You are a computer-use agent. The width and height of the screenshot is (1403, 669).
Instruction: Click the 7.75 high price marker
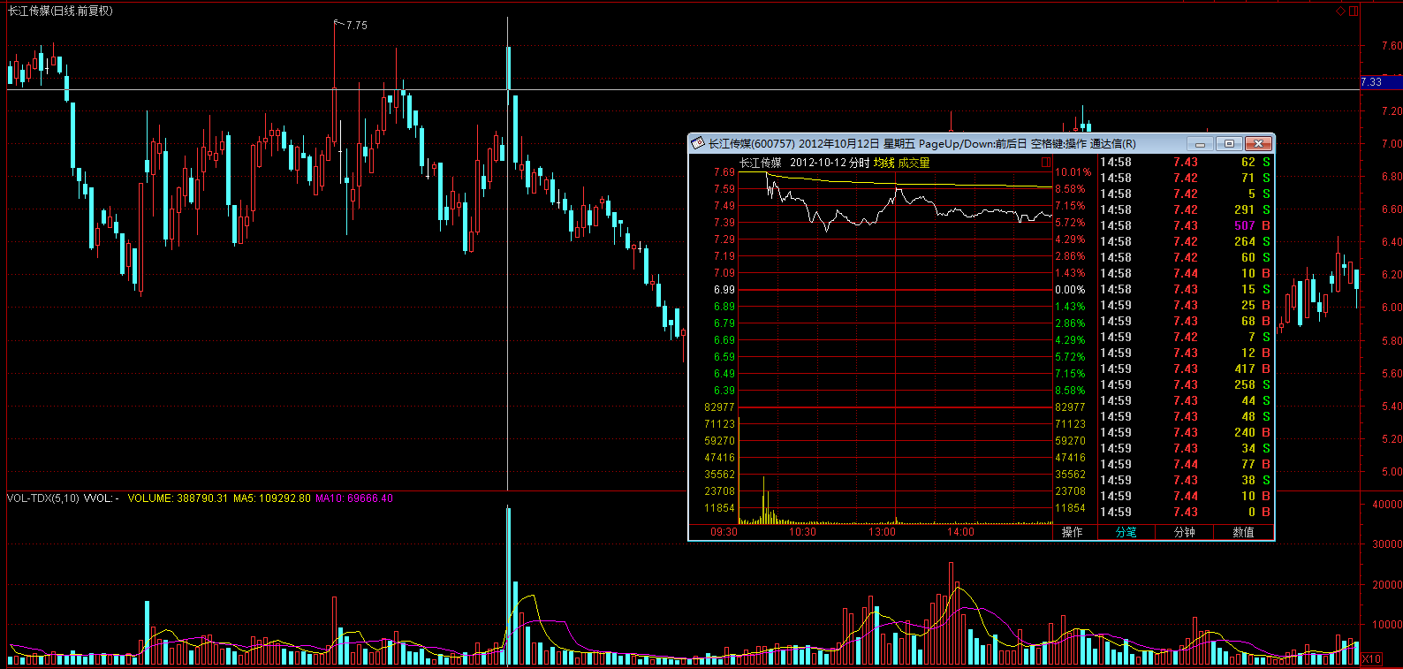(x=357, y=26)
